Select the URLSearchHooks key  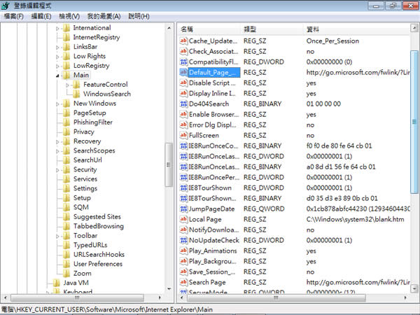99,255
